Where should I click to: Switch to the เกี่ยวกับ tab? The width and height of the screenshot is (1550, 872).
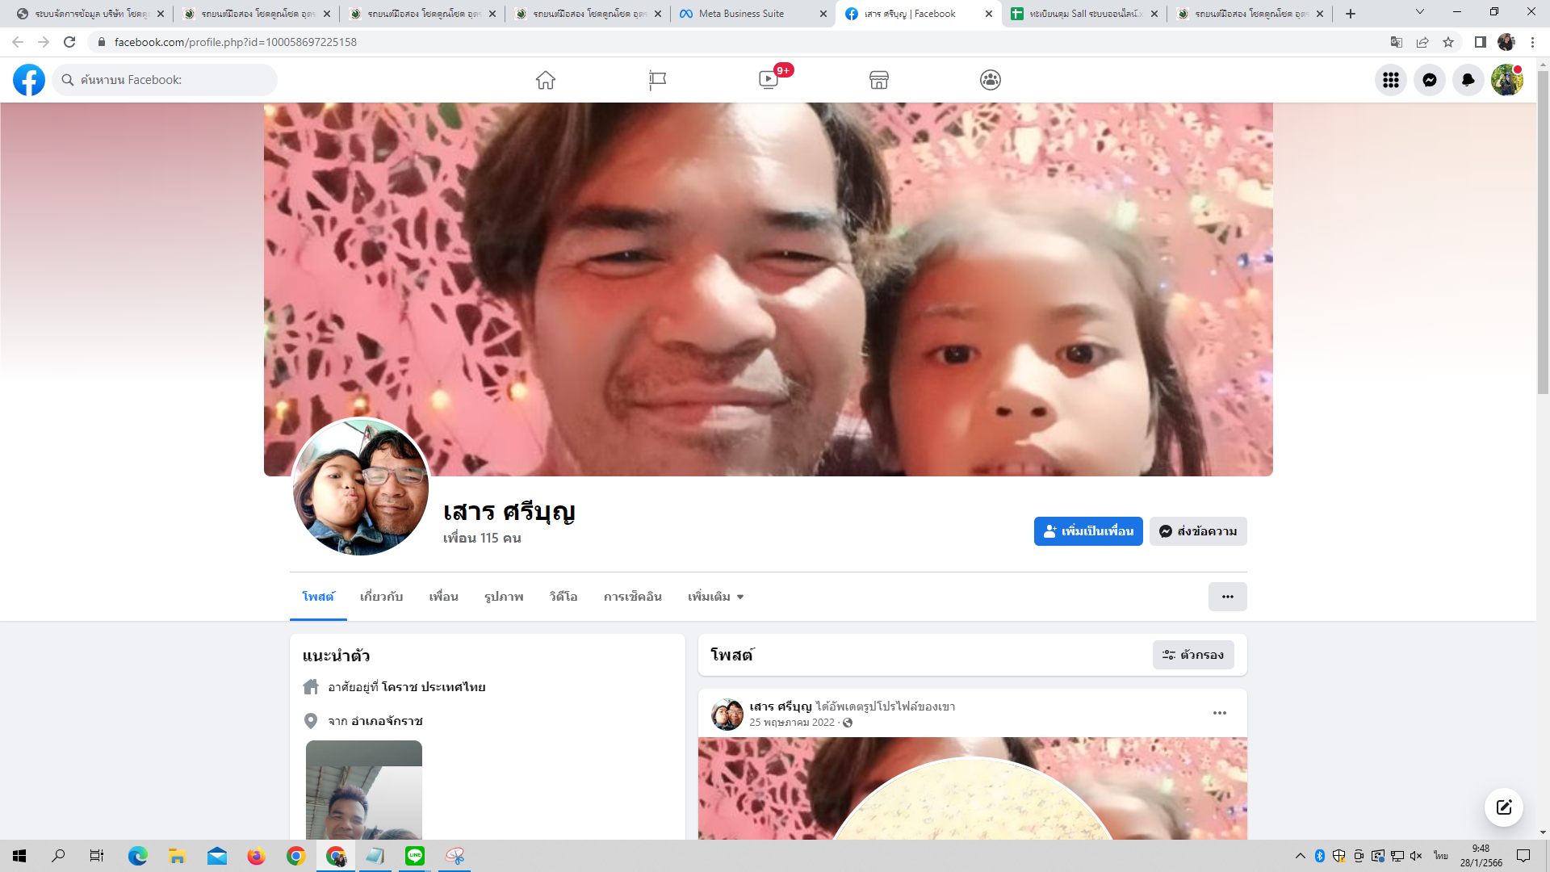pos(381,597)
